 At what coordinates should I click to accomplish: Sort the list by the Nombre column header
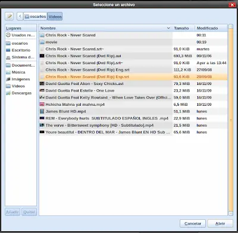pyautogui.click(x=106, y=28)
